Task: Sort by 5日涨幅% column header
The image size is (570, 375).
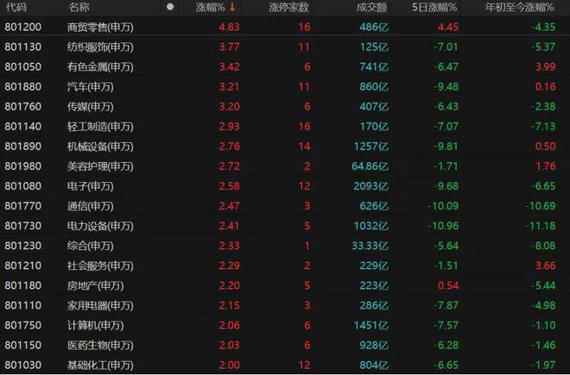Action: pos(434,7)
